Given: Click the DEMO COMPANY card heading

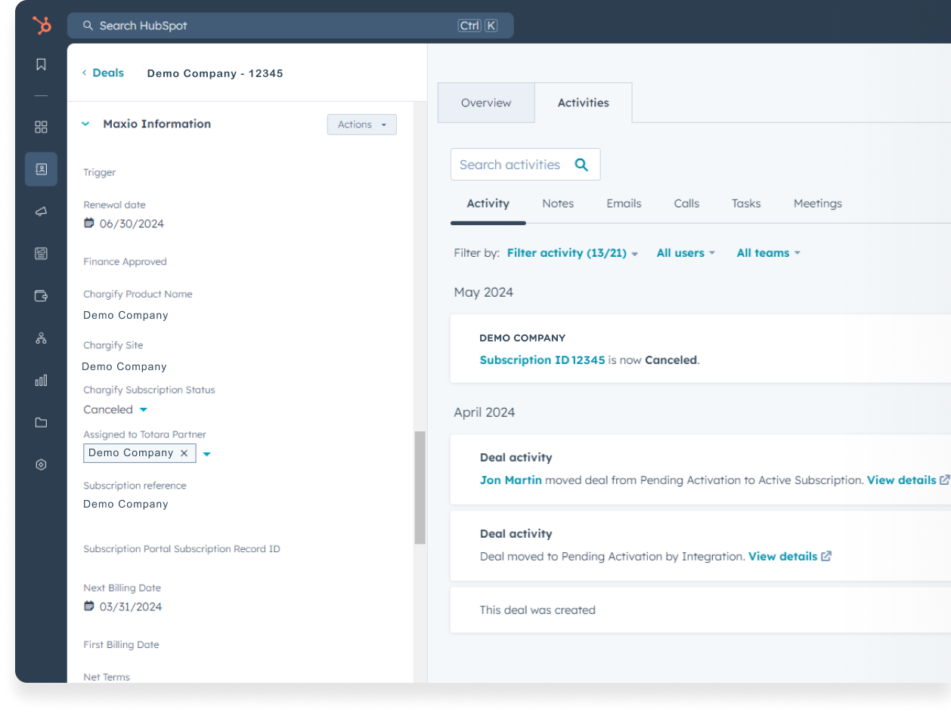Looking at the screenshot, I should [x=522, y=338].
